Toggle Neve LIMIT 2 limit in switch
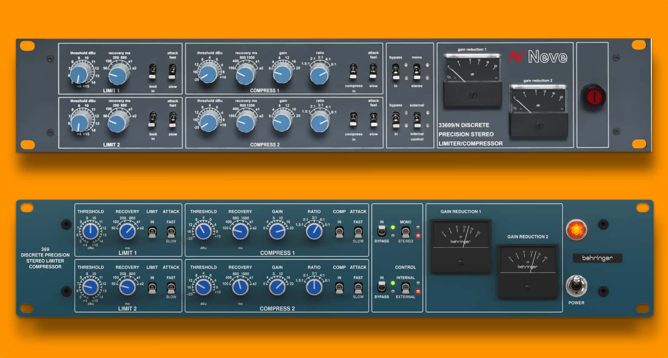 click(153, 119)
